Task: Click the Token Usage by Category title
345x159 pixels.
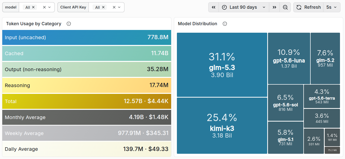Action: click(34, 24)
